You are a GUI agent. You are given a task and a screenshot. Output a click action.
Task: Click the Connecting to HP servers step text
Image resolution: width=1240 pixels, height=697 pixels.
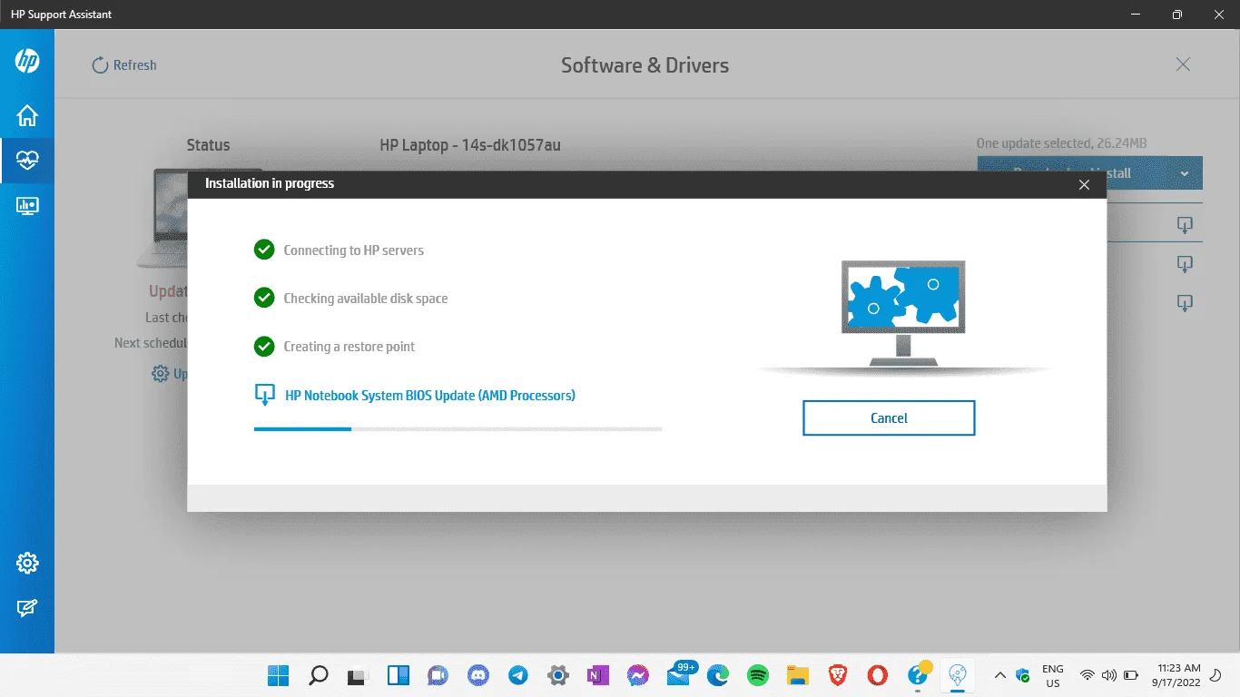pos(354,250)
